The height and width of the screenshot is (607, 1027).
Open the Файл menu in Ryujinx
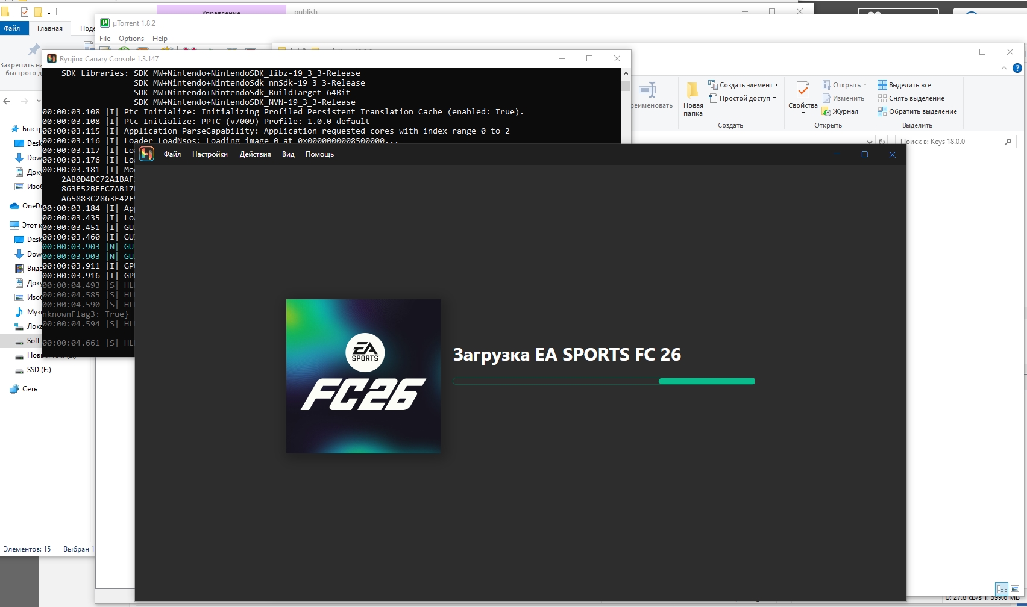tap(172, 154)
